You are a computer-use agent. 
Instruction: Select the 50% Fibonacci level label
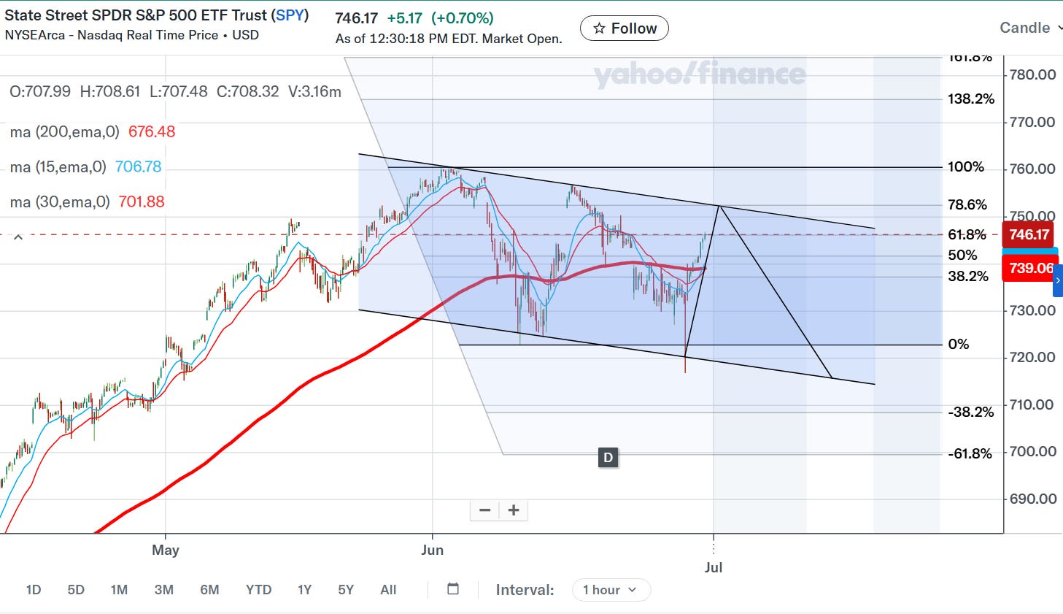(x=962, y=256)
